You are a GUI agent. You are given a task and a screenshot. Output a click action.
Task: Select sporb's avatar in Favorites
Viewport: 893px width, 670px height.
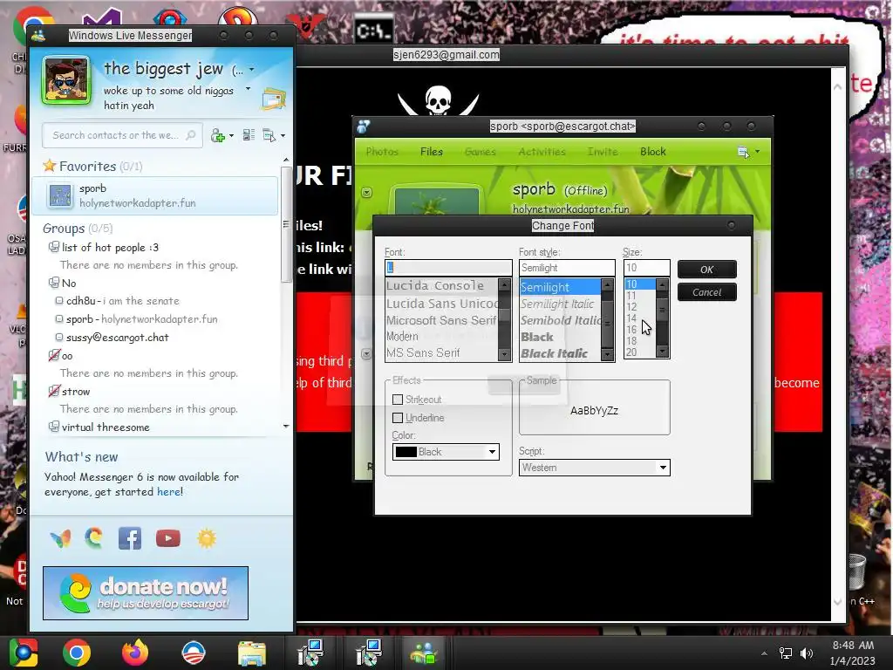(x=60, y=195)
